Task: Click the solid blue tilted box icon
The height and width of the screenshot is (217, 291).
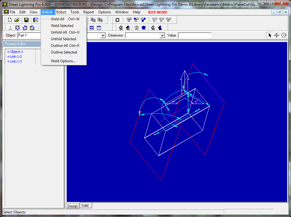Action: [x=160, y=28]
